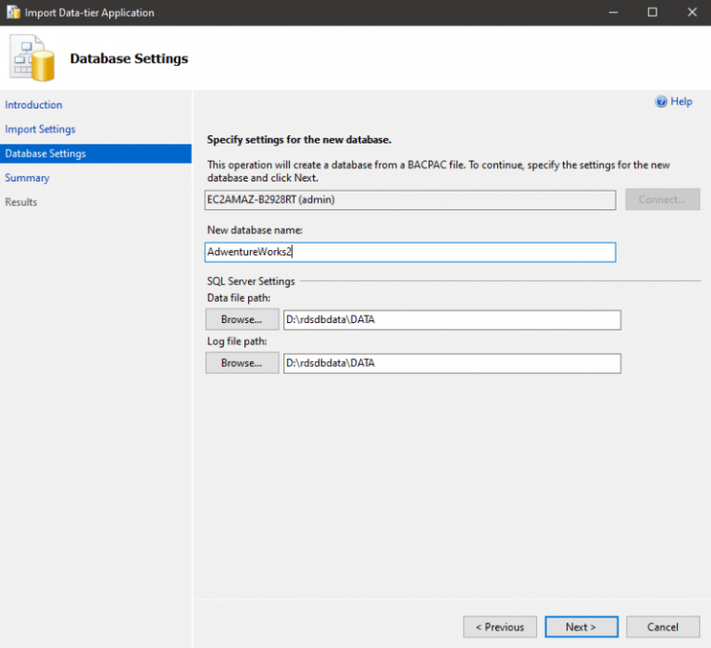Browse for the Data file path

242,319
